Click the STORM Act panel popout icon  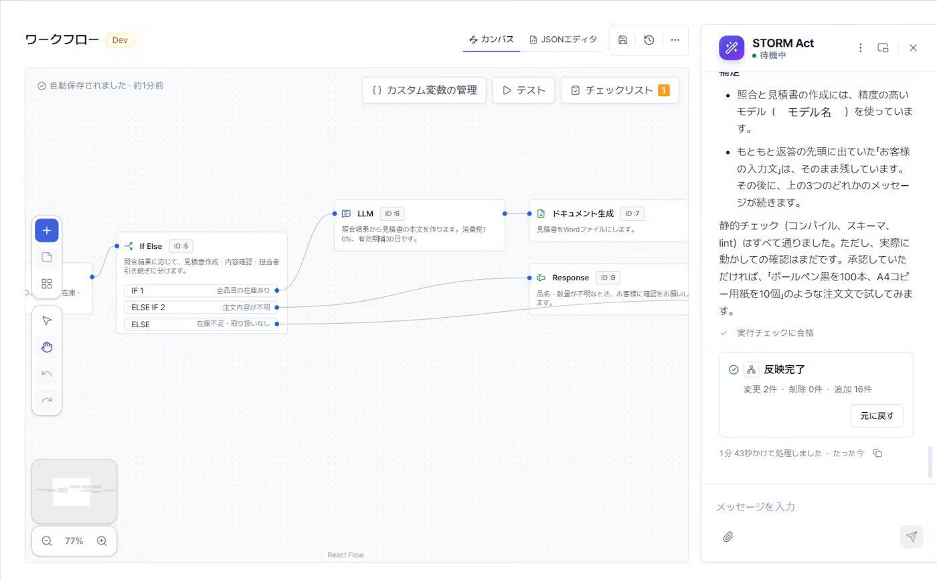pos(883,47)
